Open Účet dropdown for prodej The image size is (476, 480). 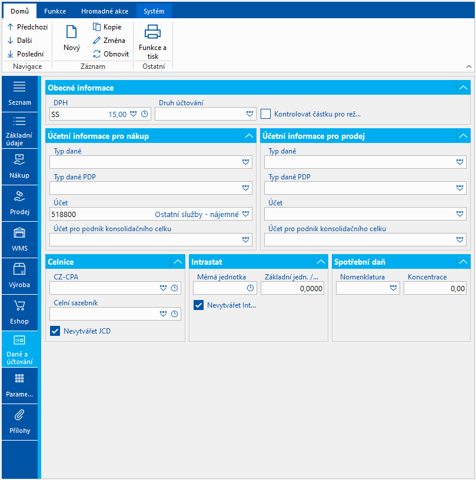[460, 214]
